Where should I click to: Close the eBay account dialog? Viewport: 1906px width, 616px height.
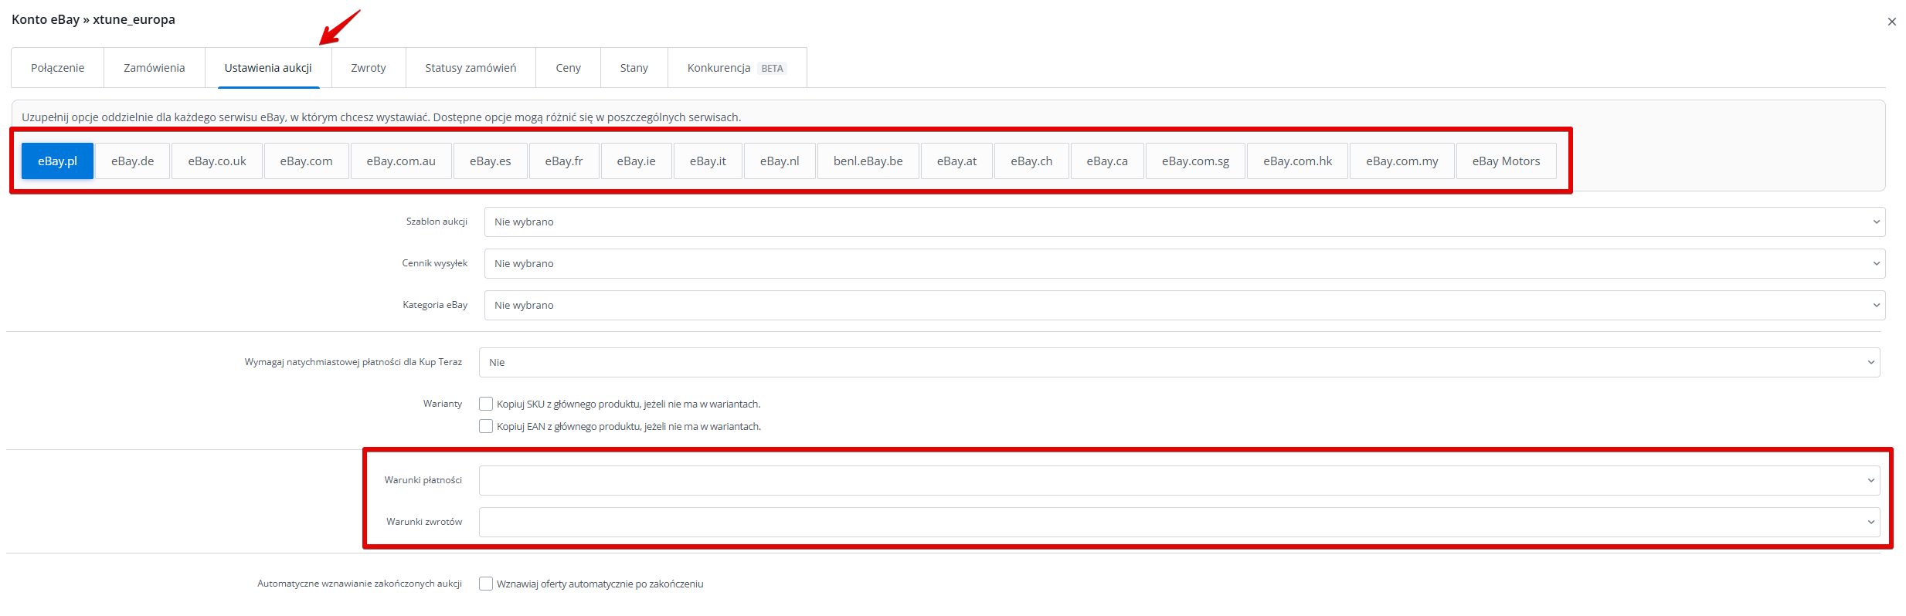(x=1891, y=22)
